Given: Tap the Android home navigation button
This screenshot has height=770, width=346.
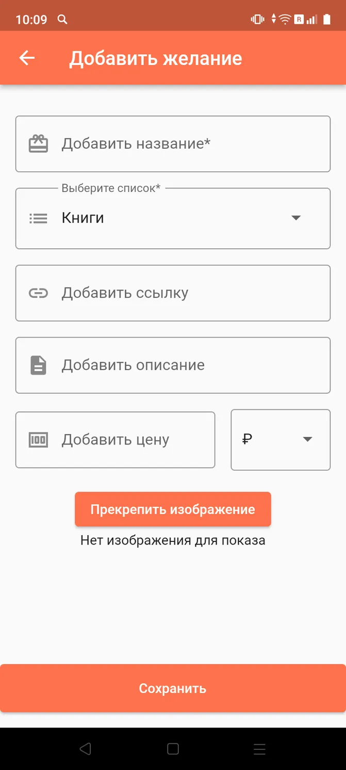Looking at the screenshot, I should coord(173,749).
